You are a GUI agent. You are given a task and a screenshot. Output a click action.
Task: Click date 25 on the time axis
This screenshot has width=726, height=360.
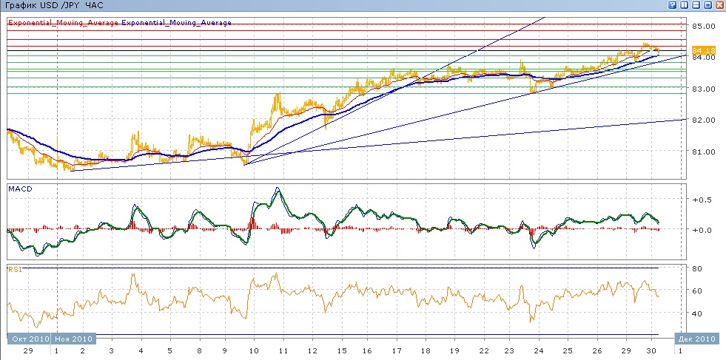click(x=567, y=351)
